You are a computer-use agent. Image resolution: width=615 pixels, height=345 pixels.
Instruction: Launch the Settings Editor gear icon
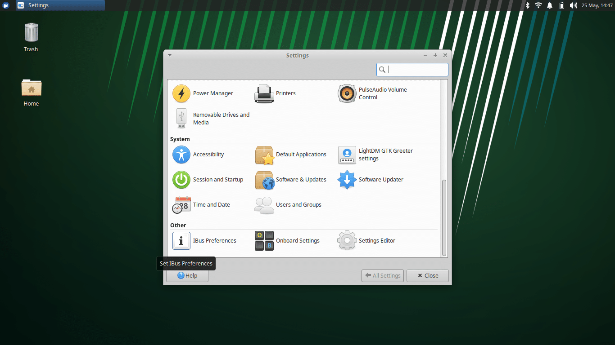347,241
